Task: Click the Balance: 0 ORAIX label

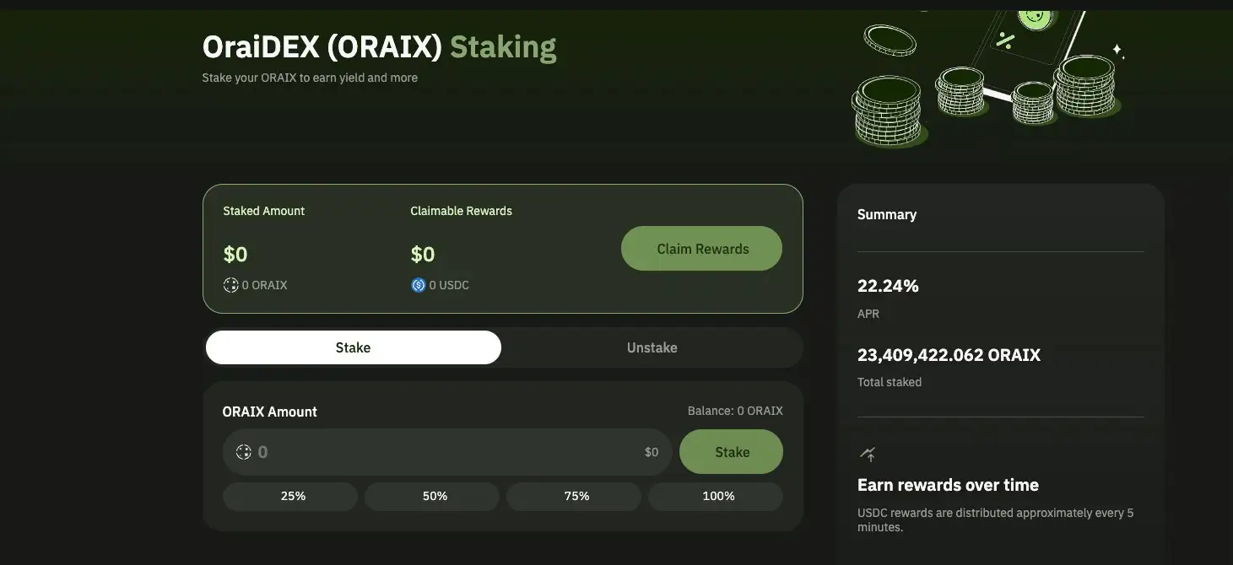Action: coord(735,411)
